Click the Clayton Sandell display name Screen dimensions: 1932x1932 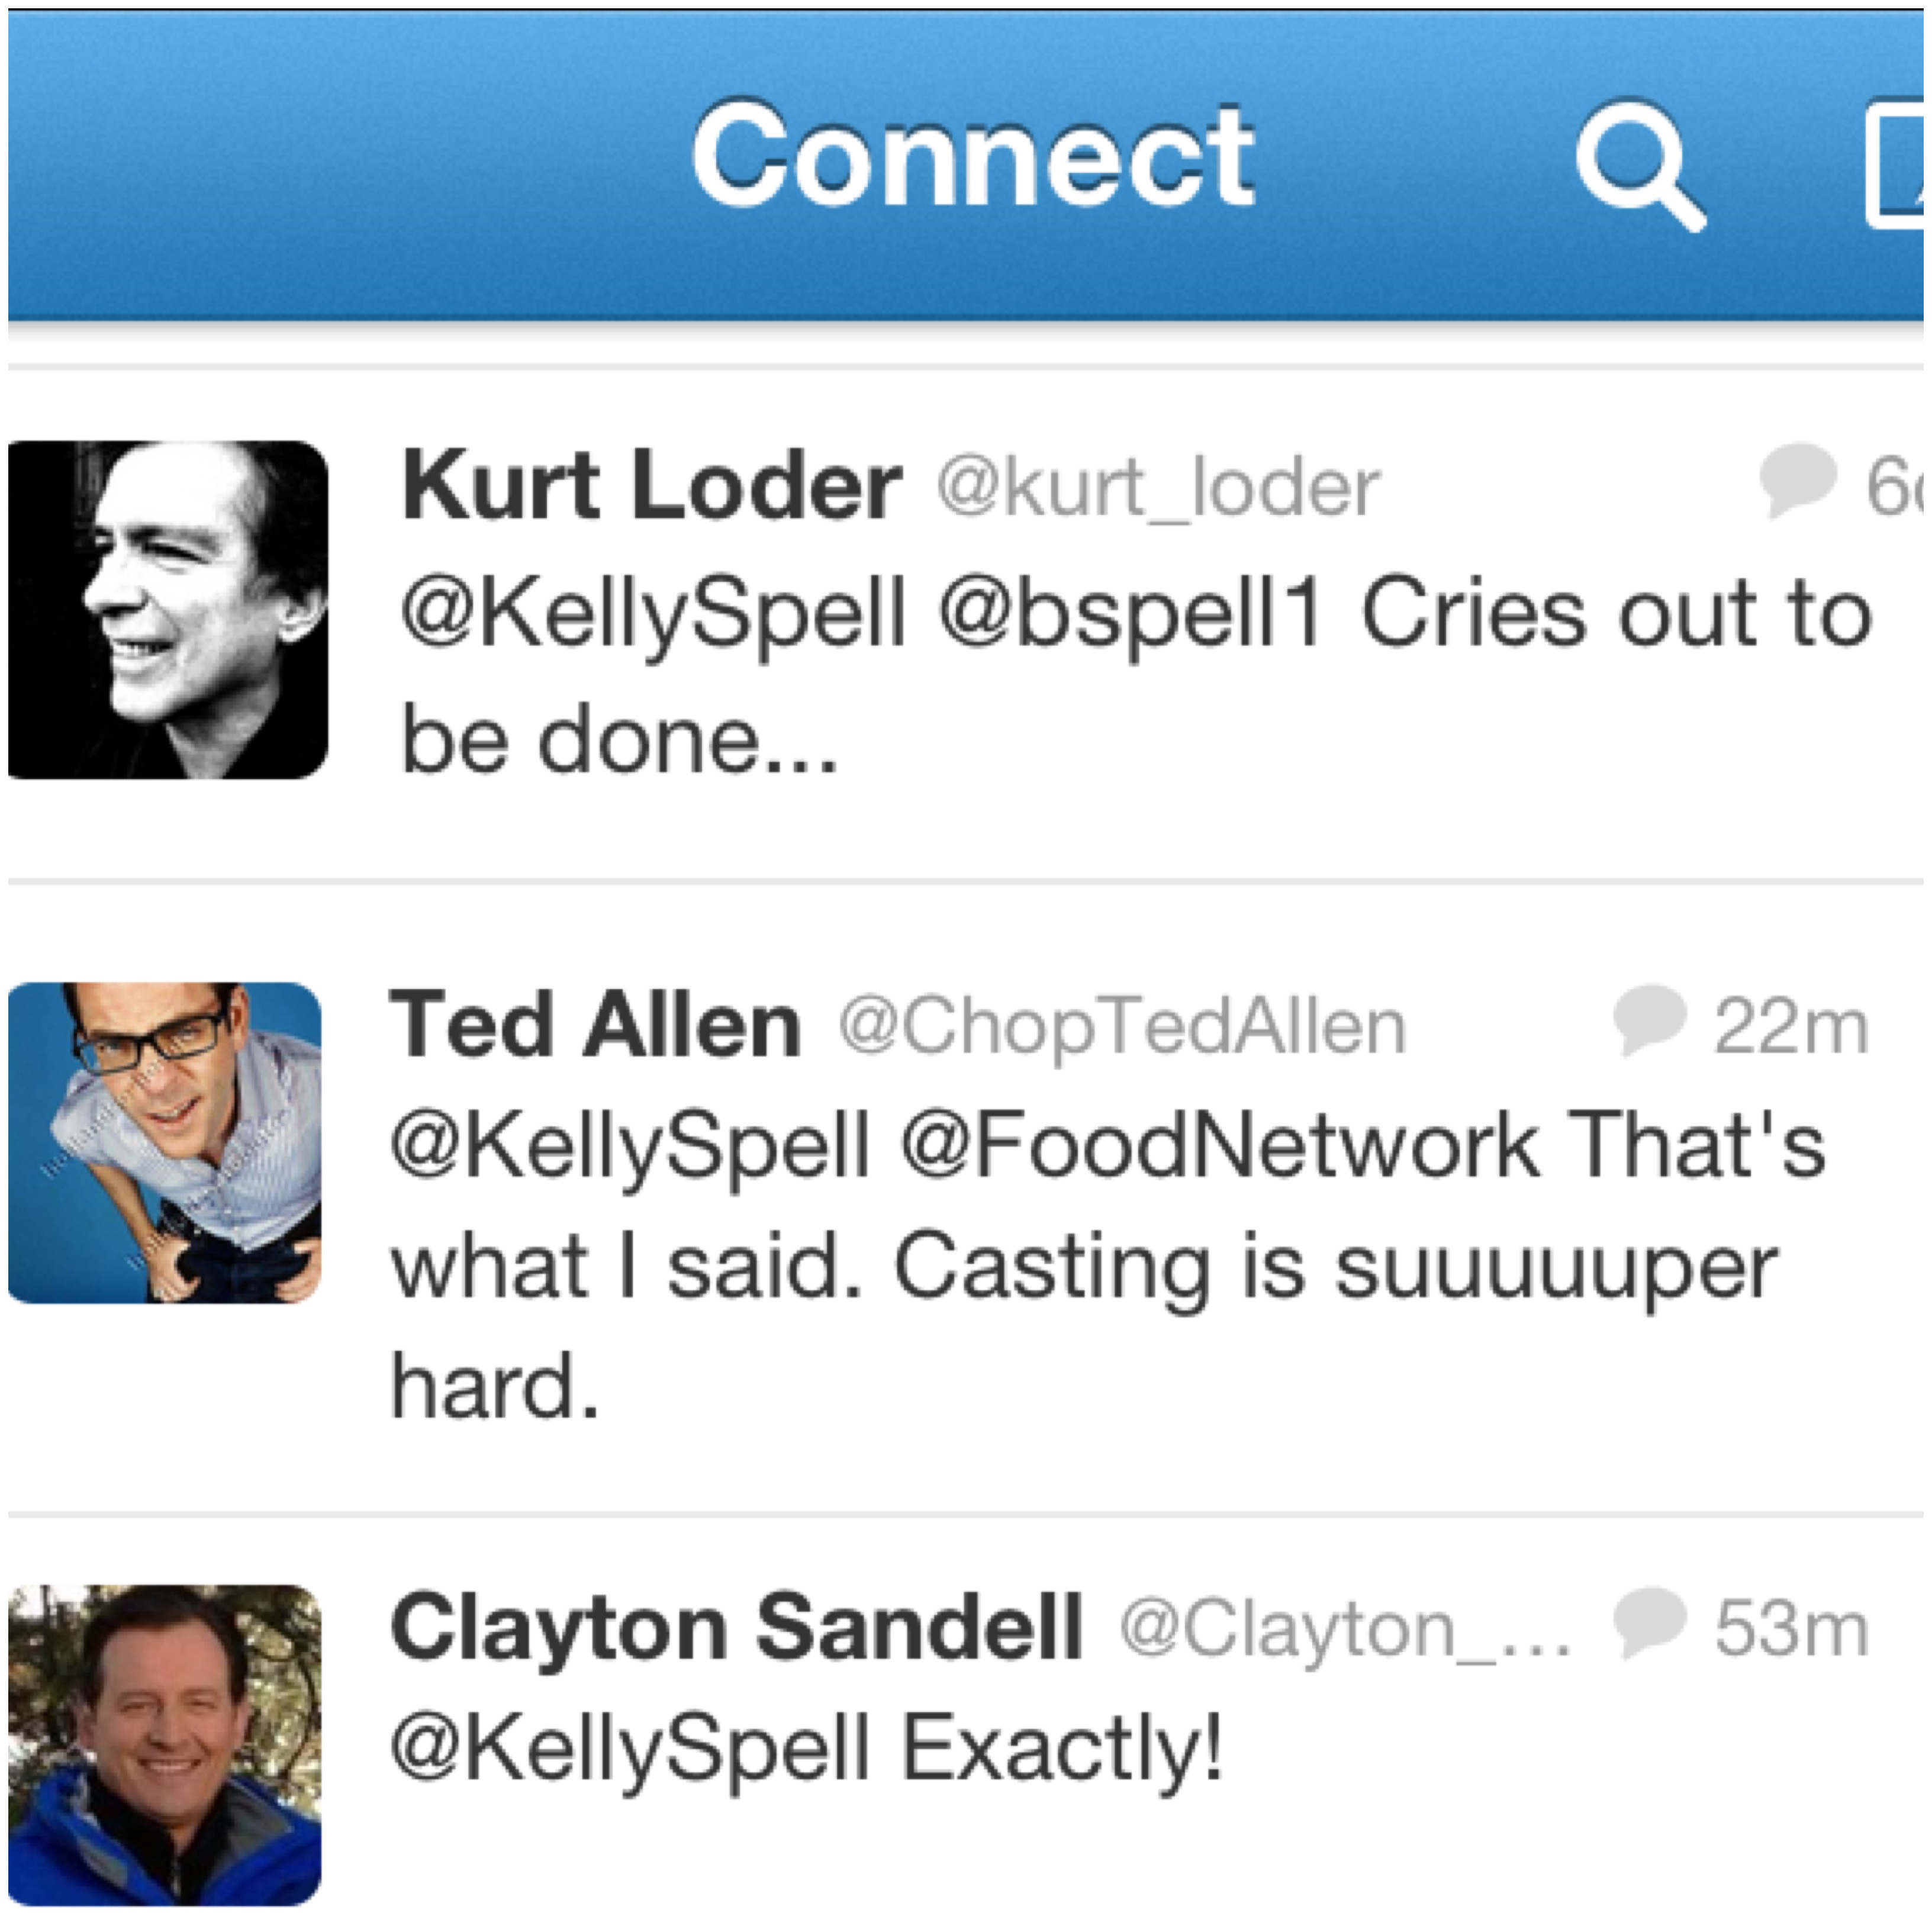pyautogui.click(x=737, y=1627)
